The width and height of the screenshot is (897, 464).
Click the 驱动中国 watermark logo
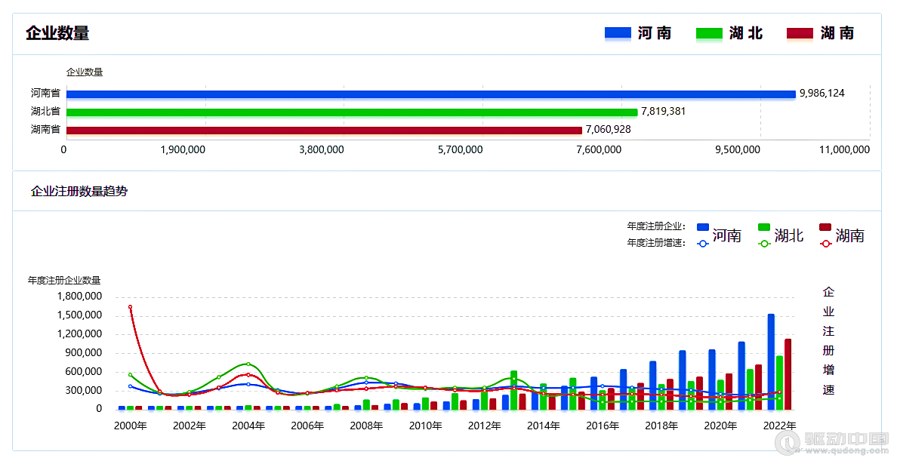832,441
